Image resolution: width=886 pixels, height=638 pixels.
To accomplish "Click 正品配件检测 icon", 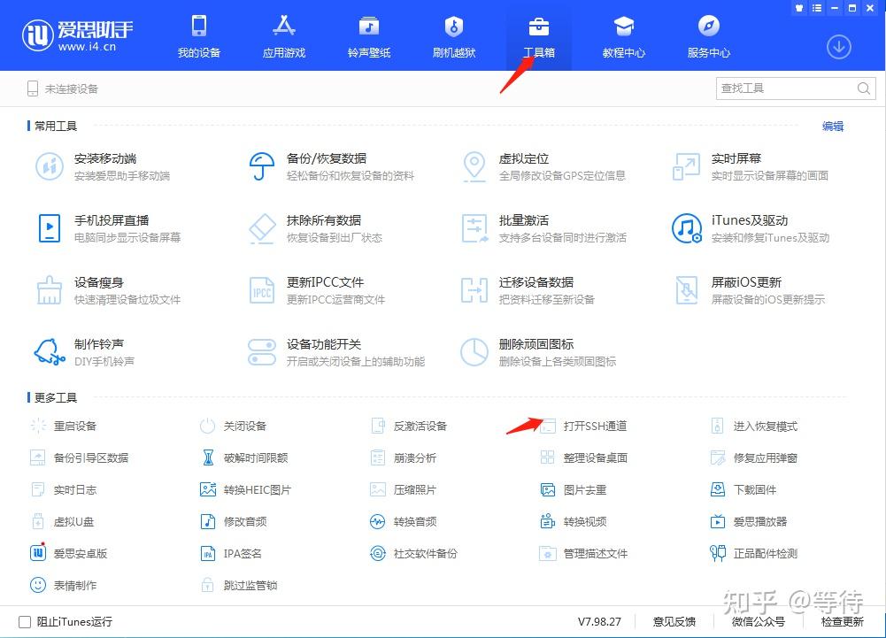I will click(718, 553).
